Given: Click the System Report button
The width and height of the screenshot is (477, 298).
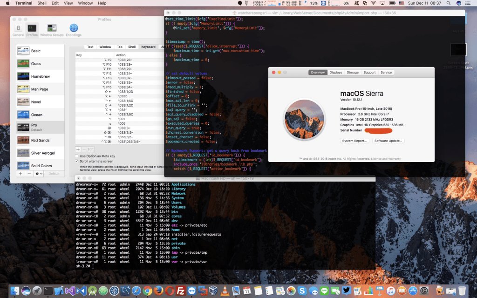Looking at the screenshot, I should click(354, 141).
